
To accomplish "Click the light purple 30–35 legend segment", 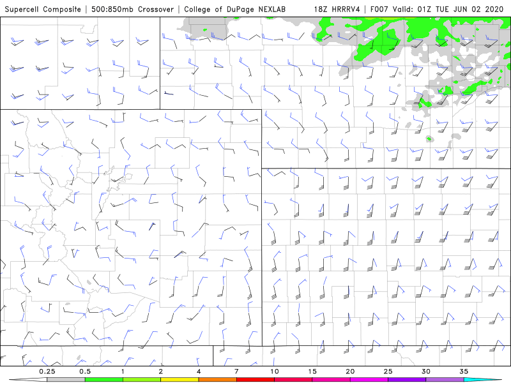I will click(445, 380).
